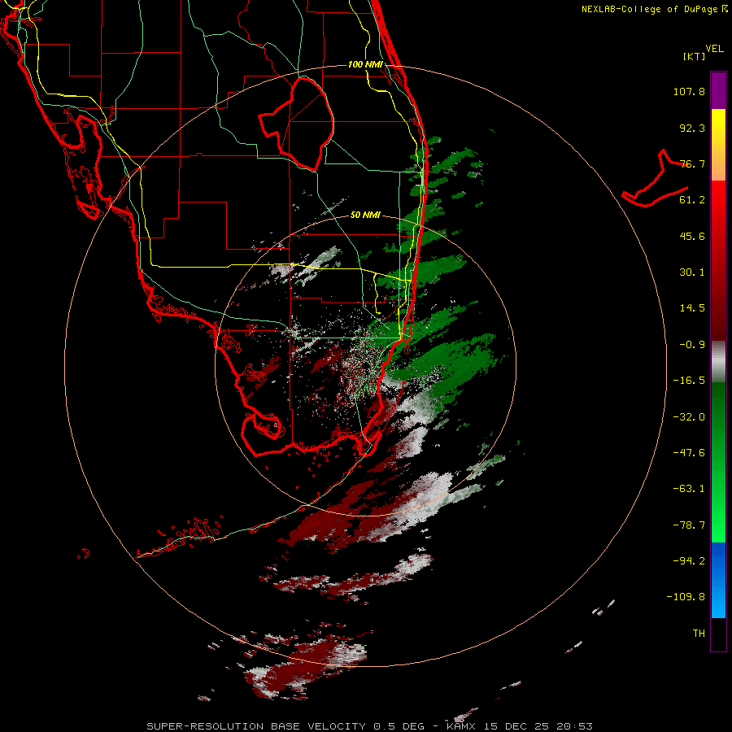Click the 92.3 legend value
Viewport: 732px width, 732px height.
[692, 128]
